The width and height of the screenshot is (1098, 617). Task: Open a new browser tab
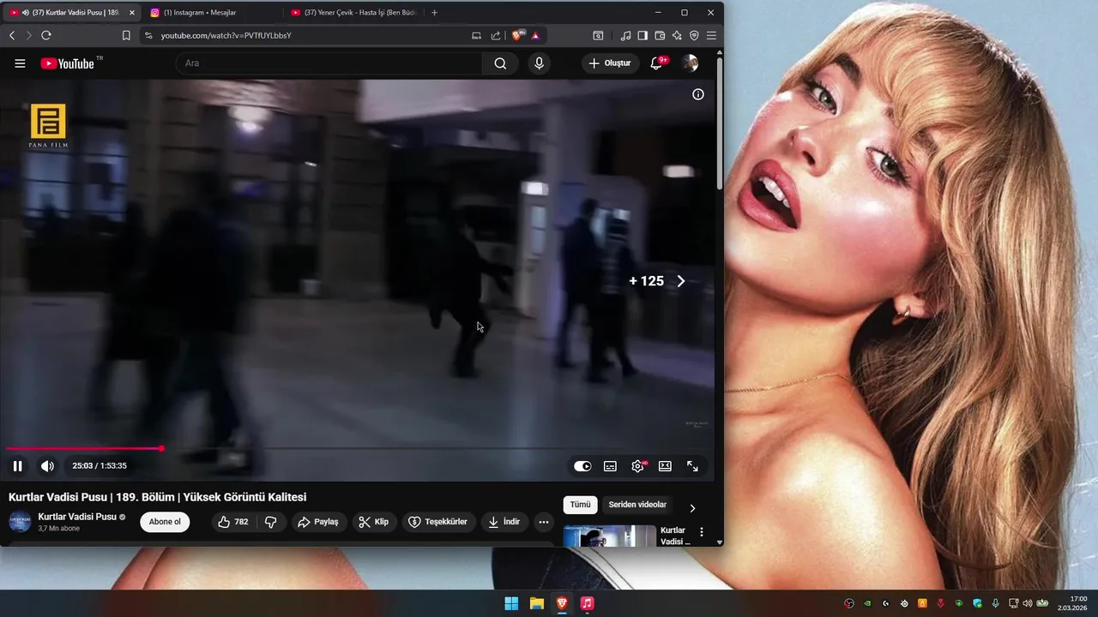[434, 13]
